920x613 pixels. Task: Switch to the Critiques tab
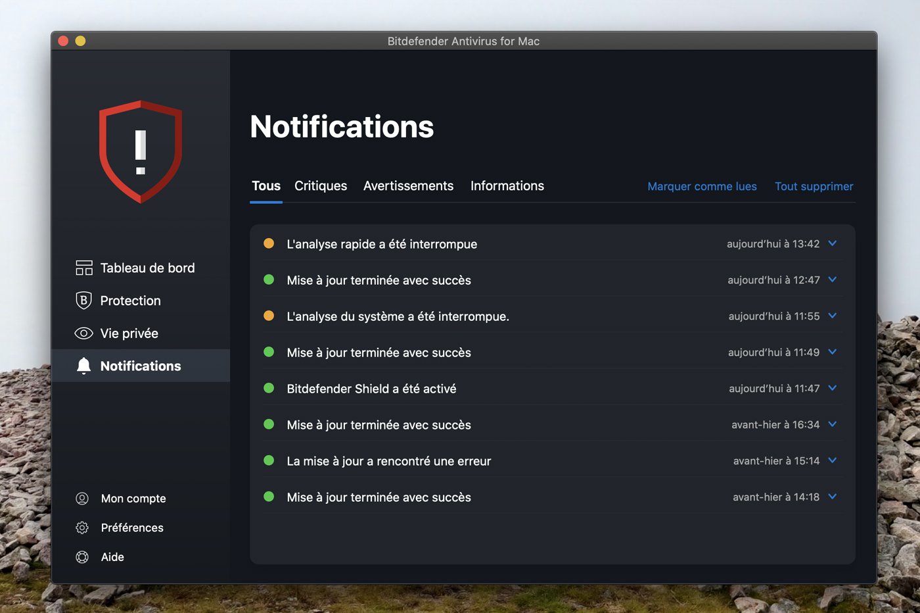pyautogui.click(x=321, y=186)
